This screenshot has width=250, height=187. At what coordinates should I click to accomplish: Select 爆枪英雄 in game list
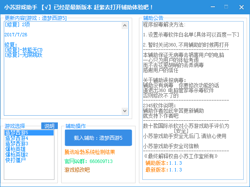15,149
